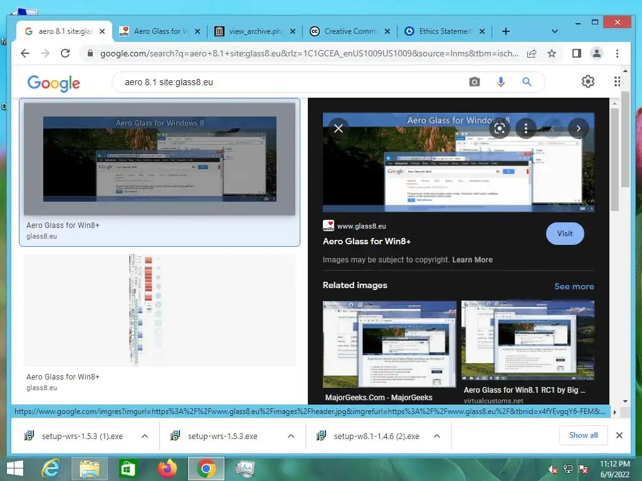Bookmark this page with the star
Screen dimensions: 642x481
click(552, 54)
